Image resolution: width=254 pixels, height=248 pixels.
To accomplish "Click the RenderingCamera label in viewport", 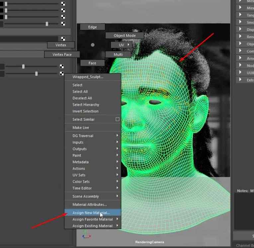I will pos(149,242).
